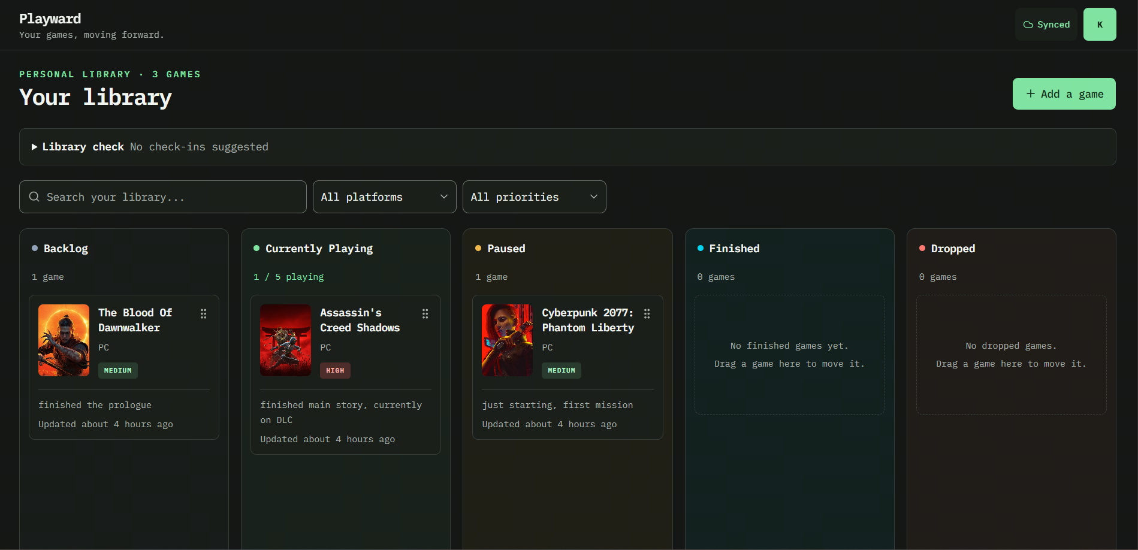
Task: Open the All priorities dropdown
Action: [x=535, y=197]
